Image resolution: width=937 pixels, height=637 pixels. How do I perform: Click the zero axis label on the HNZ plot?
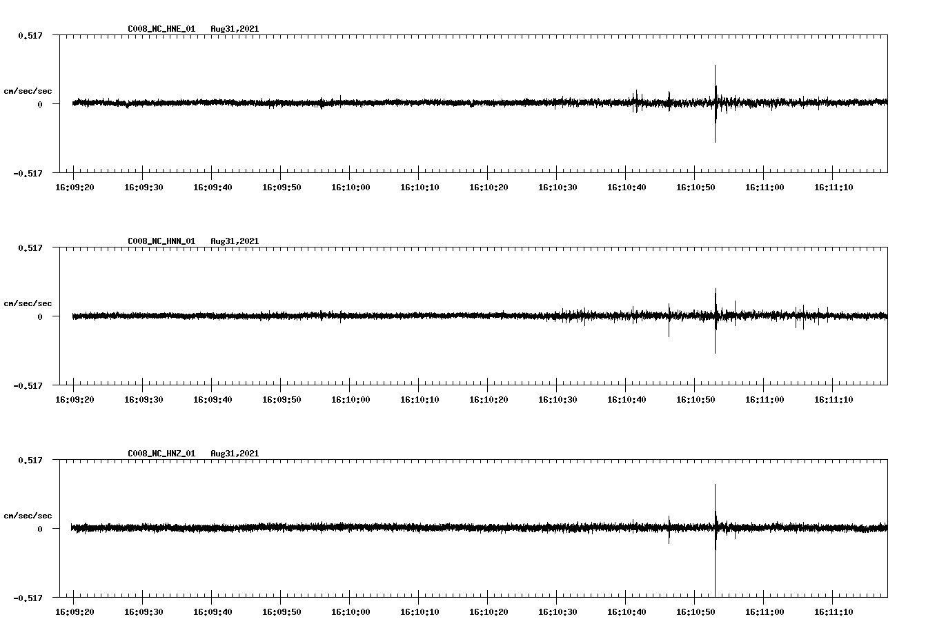tap(40, 529)
